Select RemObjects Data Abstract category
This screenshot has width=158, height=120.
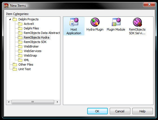42,33
